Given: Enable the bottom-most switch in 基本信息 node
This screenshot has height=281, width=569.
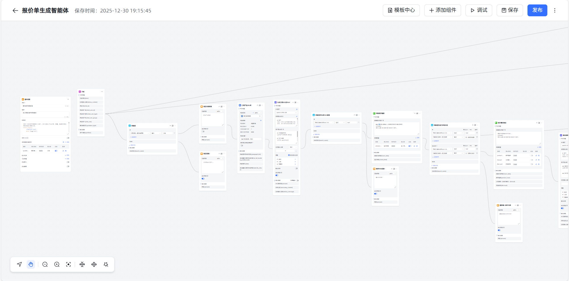Looking at the screenshot, I should [x=68, y=166].
